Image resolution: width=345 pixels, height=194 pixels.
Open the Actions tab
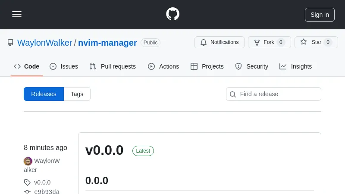(x=163, y=66)
